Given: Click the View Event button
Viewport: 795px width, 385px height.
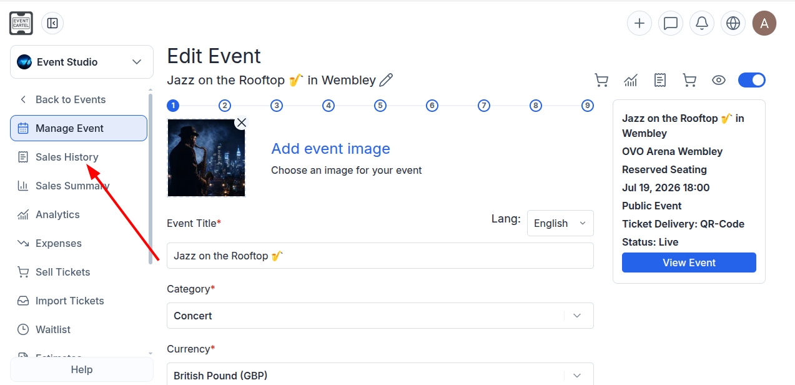Looking at the screenshot, I should tap(689, 262).
